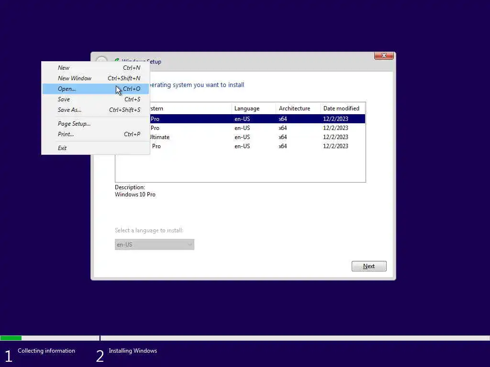This screenshot has height=367, width=490.
Task: Click Save in the menu
Action: (x=95, y=99)
